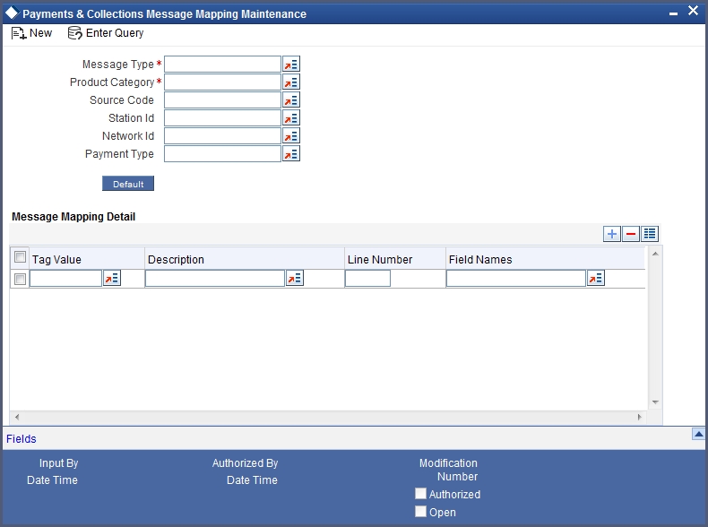
Task: Click the Product Category input field
Action: (x=222, y=82)
